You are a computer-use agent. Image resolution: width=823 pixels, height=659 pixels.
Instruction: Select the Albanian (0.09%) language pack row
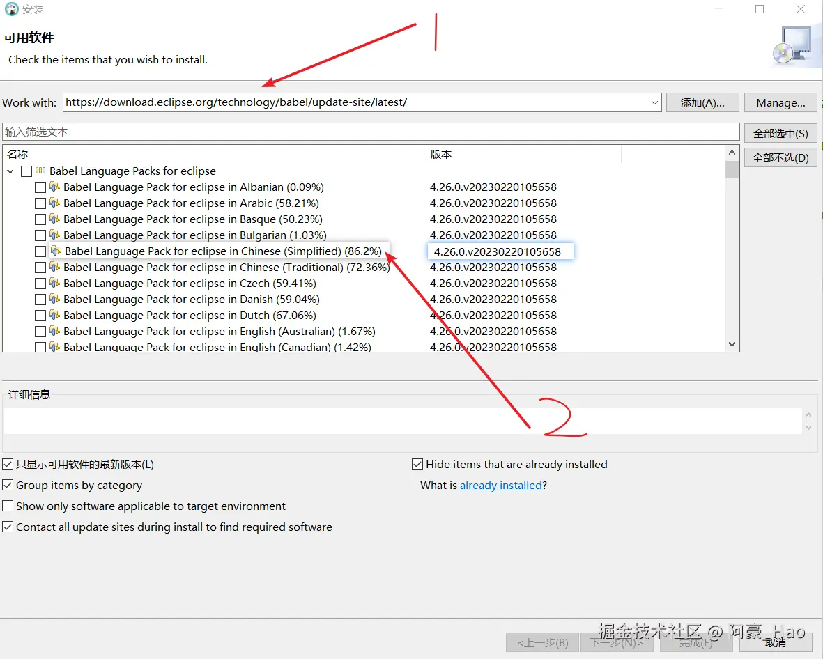(x=193, y=187)
